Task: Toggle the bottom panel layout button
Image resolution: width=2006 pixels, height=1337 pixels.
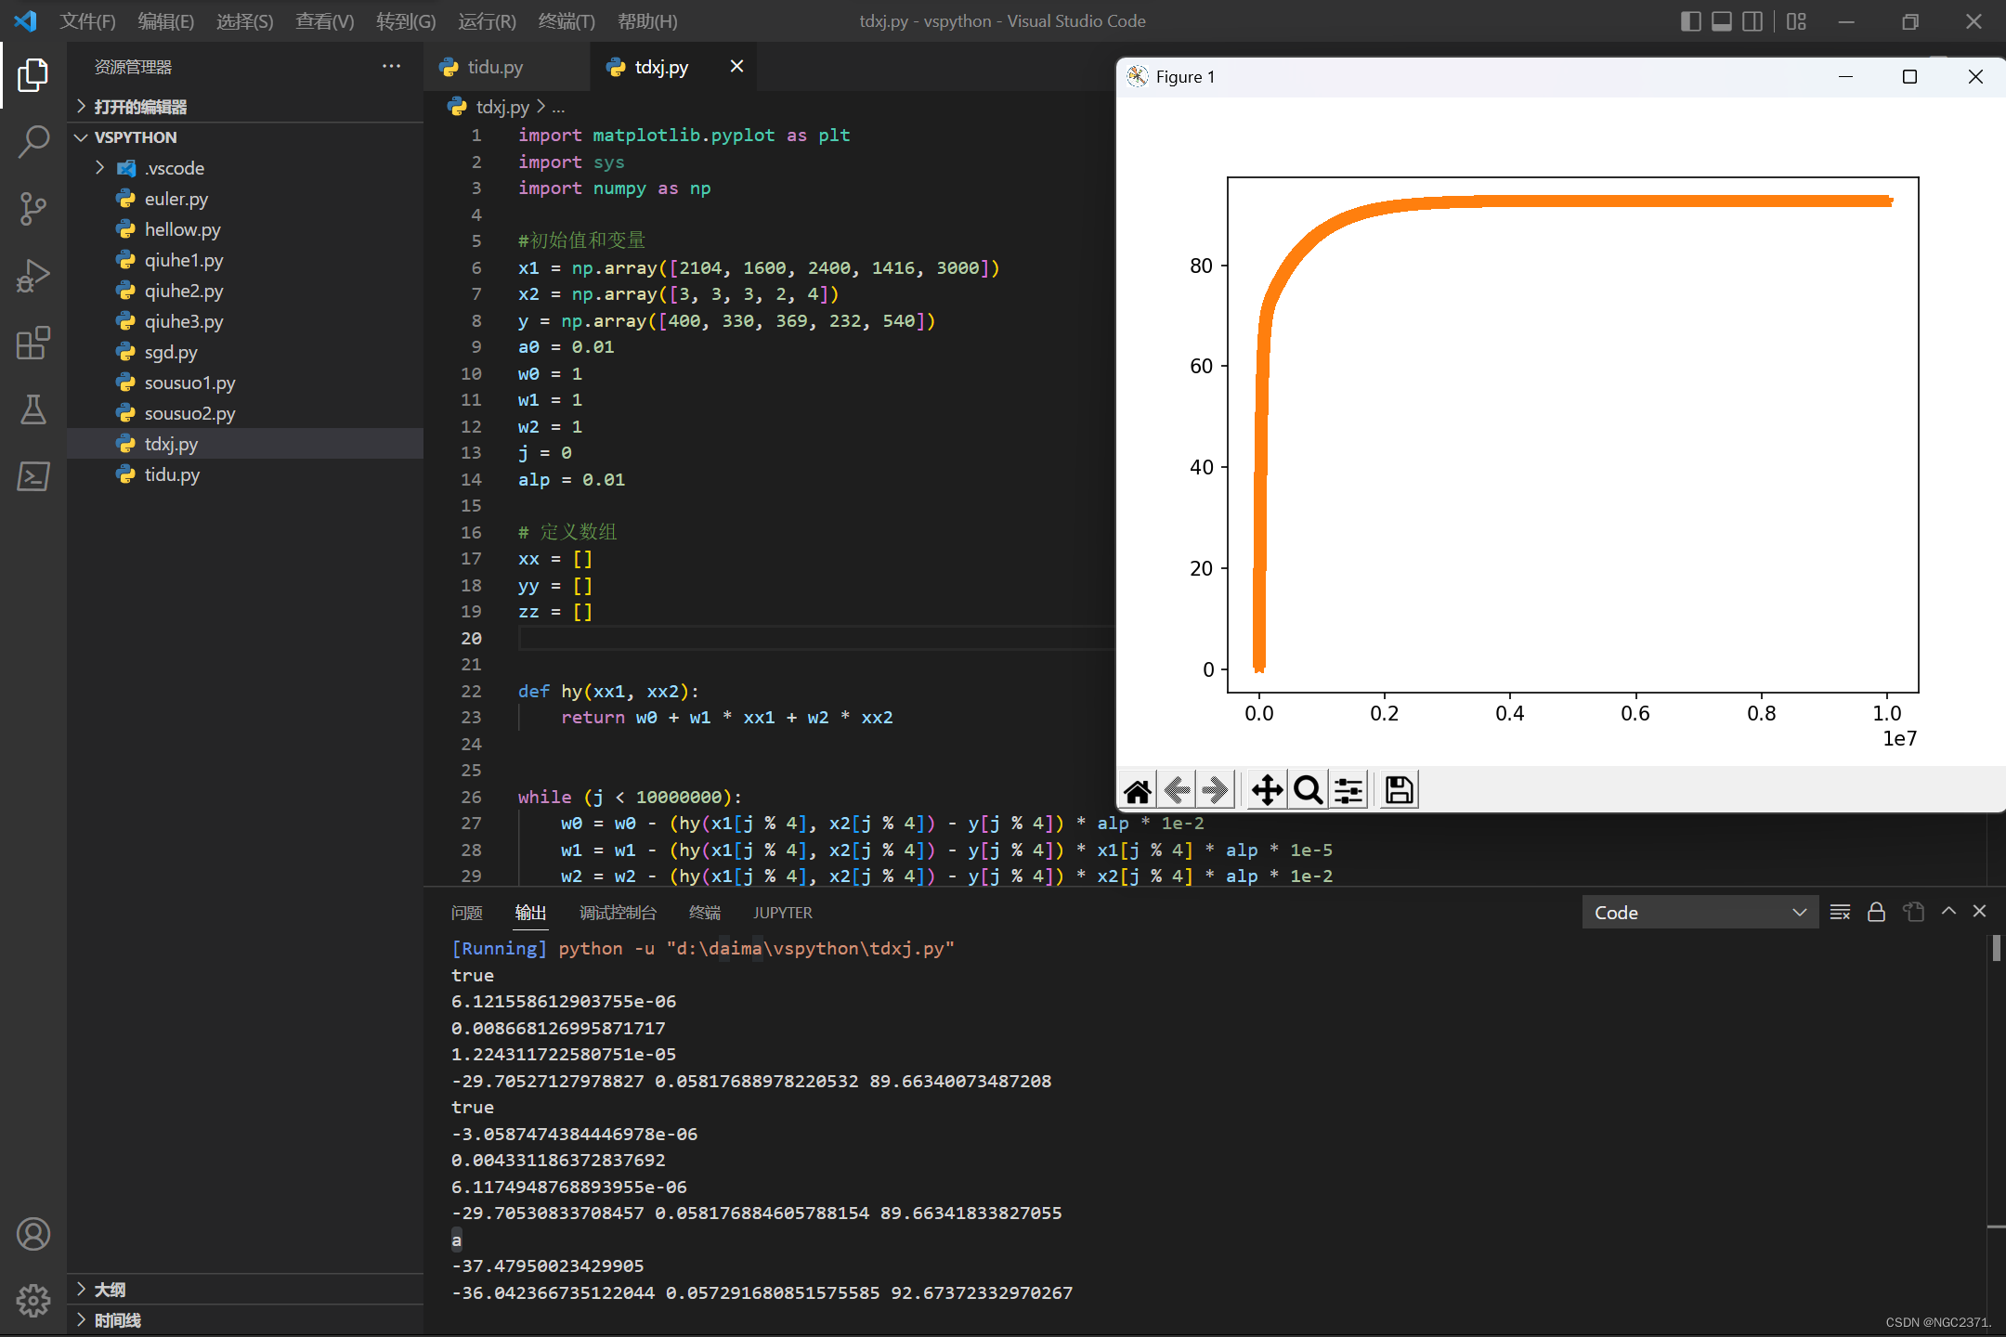Action: 1722,20
